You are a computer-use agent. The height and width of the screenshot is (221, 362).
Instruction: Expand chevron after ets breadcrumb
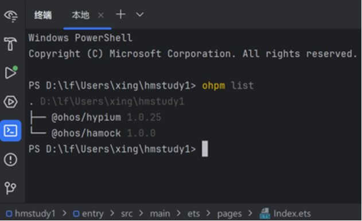coord(208,214)
